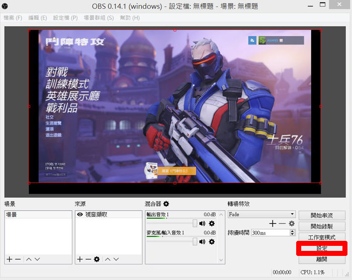Click the top-center red resize handle

(x=175, y=30)
